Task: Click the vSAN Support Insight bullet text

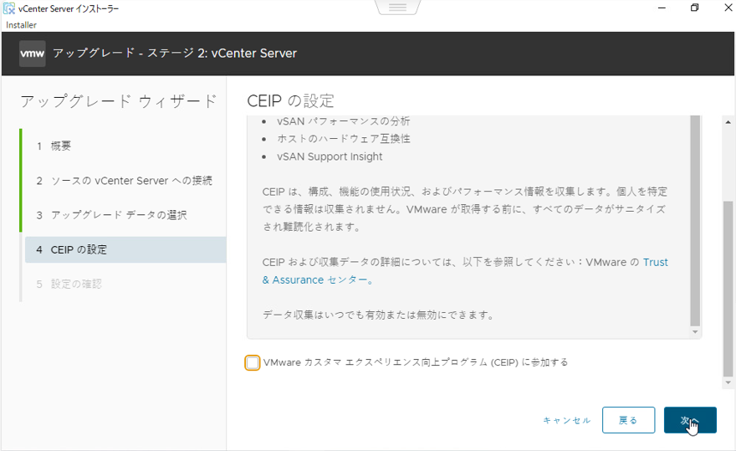Action: (330, 156)
